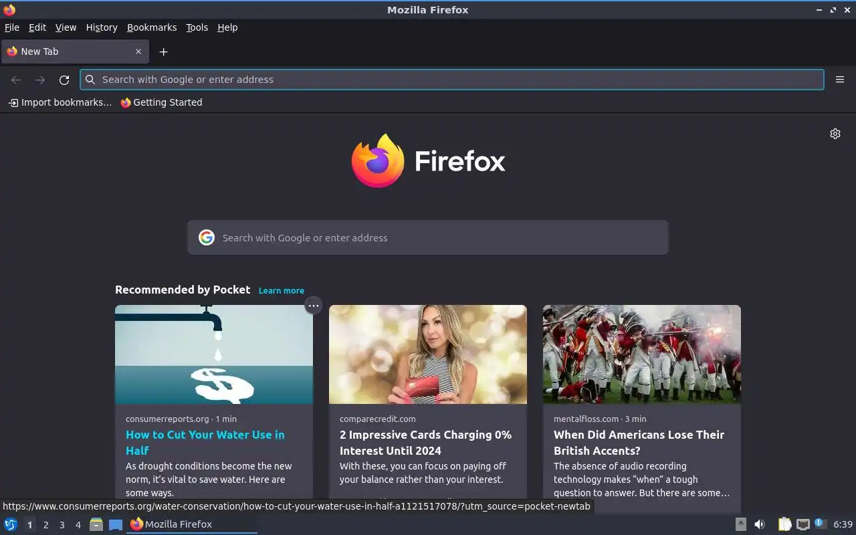
Task: Click the consumerreports.org source label
Action: [x=167, y=419]
